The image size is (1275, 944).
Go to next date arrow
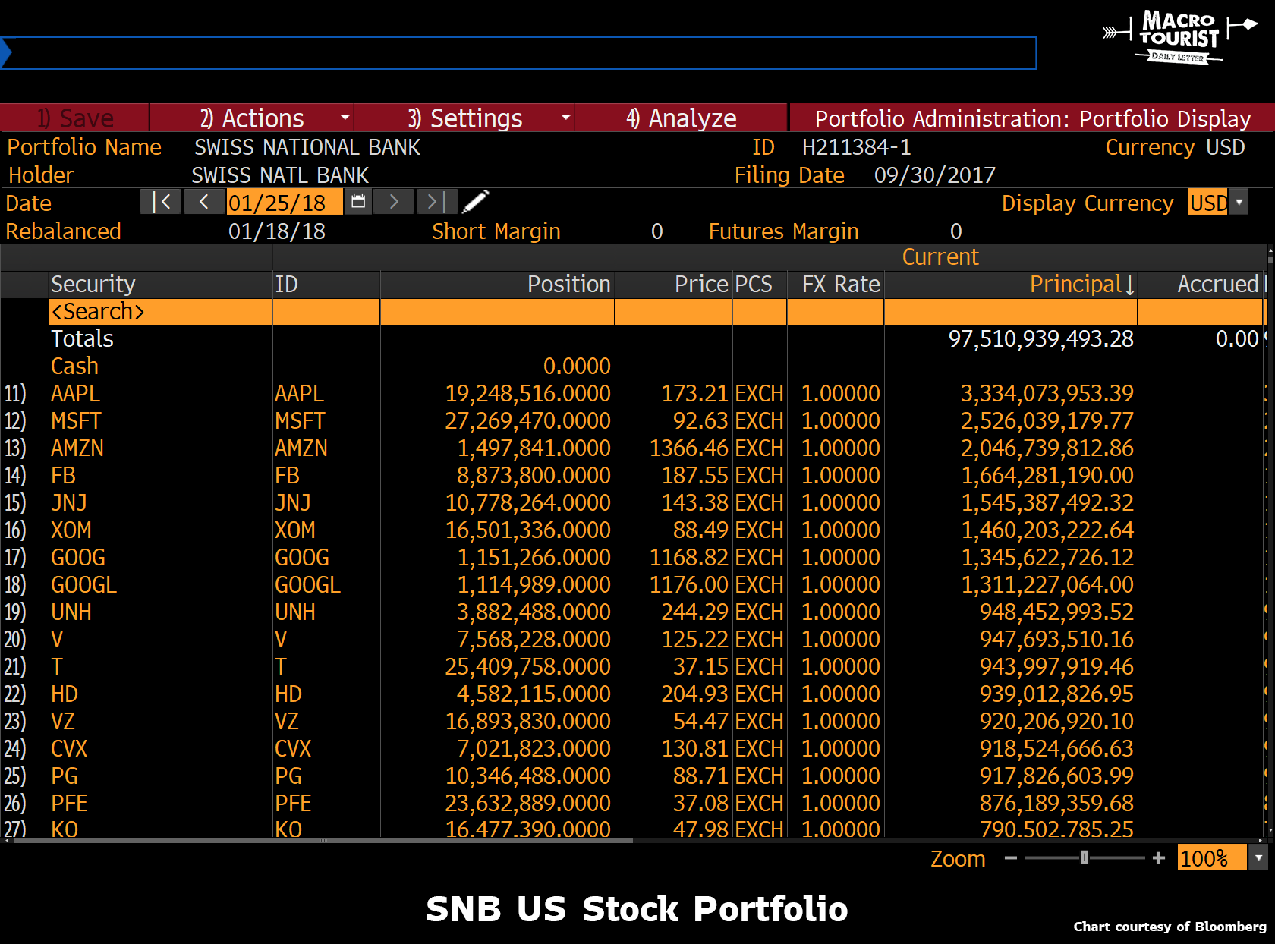(x=394, y=203)
